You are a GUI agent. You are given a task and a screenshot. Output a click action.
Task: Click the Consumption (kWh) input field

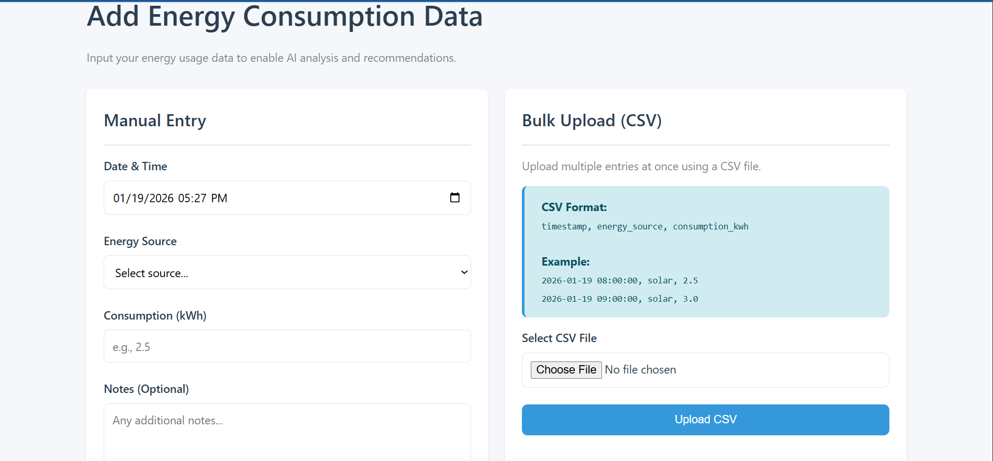[x=287, y=346]
